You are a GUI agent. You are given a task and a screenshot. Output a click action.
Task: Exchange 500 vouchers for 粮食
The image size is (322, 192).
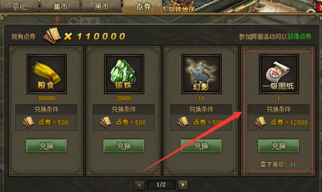point(46,146)
